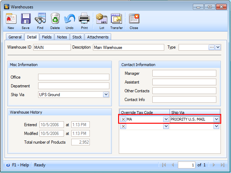Screen dimensions: 231x173
Task: Click the Ready status text
Action: tap(40, 165)
